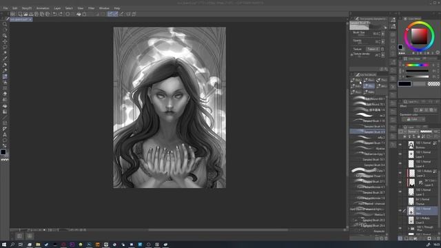The image size is (441, 248).
Task: Select Soft Round 300 brush
Action: (x=368, y=99)
